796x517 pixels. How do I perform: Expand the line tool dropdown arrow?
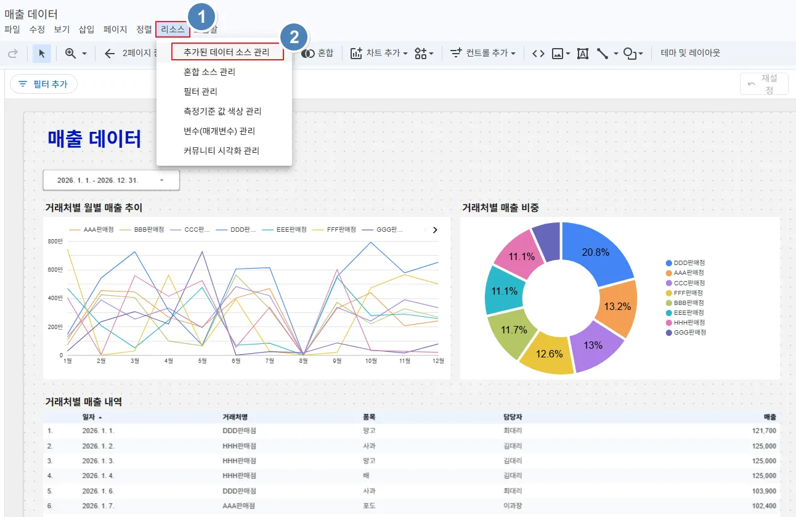click(615, 54)
